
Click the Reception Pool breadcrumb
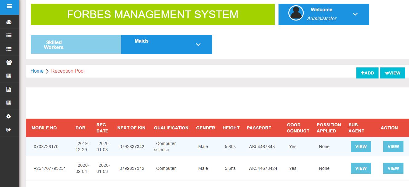pos(68,71)
